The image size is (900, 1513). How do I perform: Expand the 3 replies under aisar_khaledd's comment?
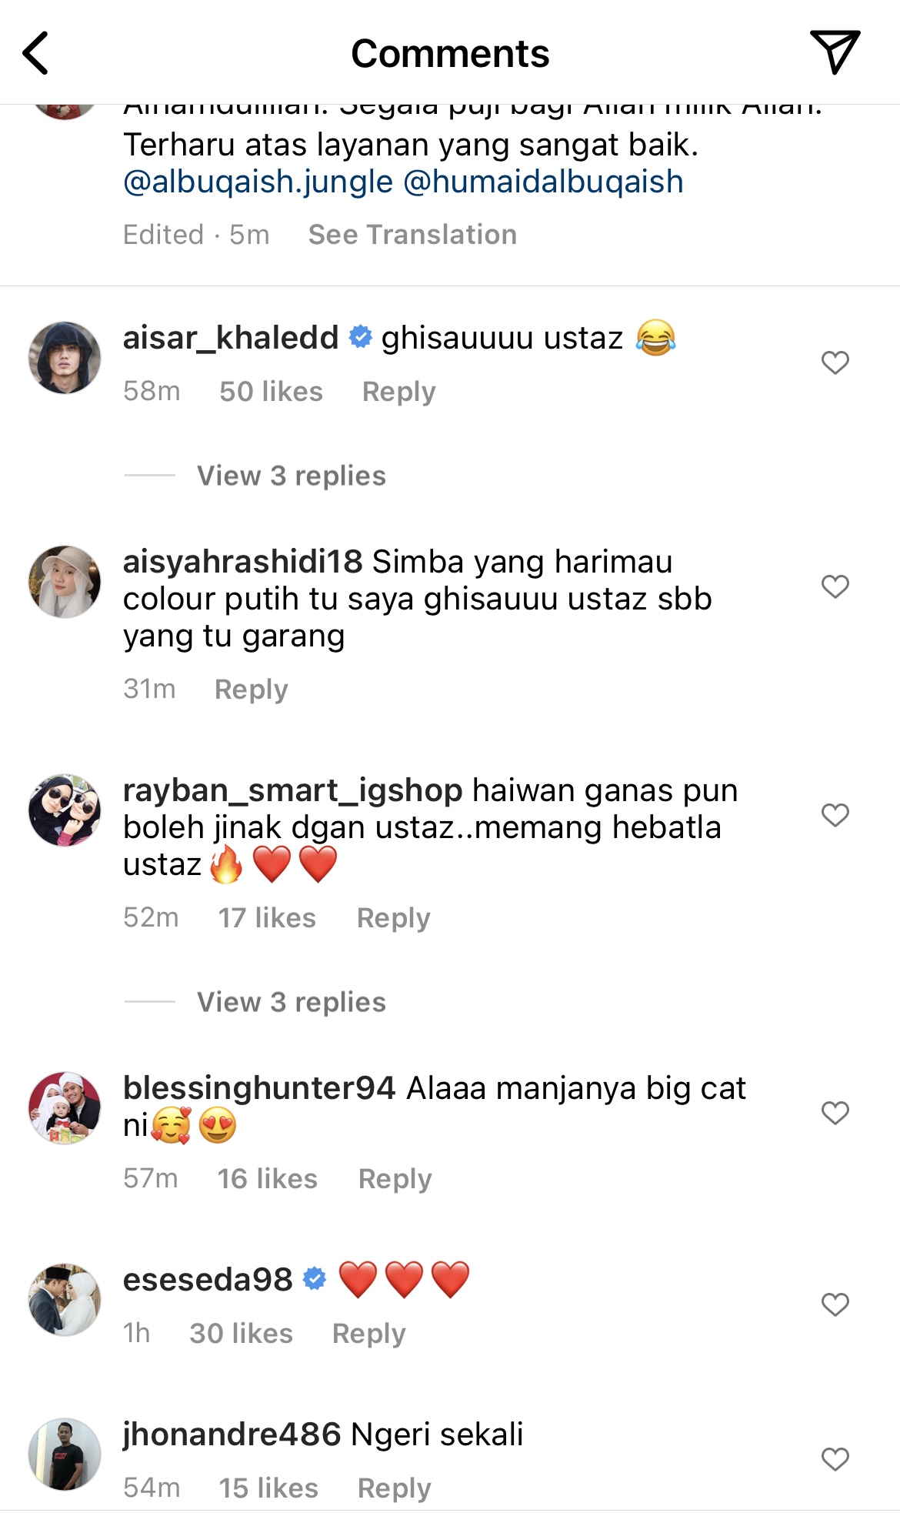point(292,476)
